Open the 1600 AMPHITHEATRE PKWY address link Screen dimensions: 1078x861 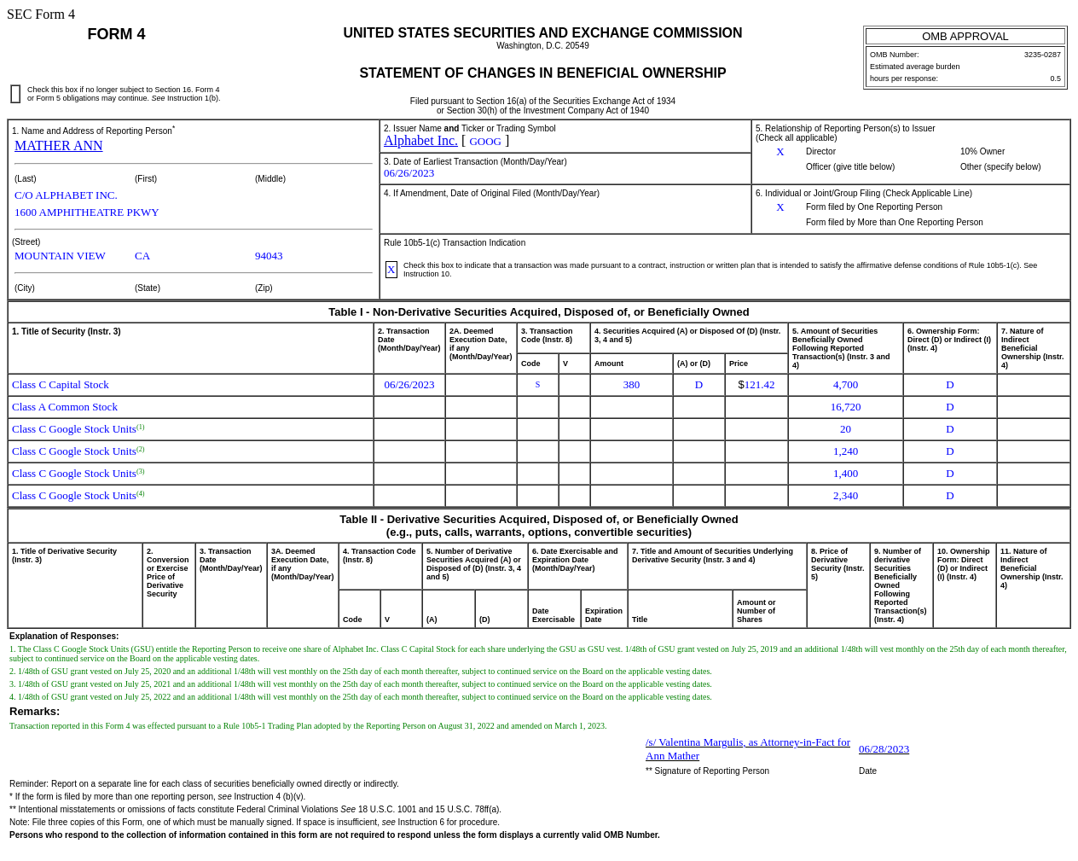point(86,212)
